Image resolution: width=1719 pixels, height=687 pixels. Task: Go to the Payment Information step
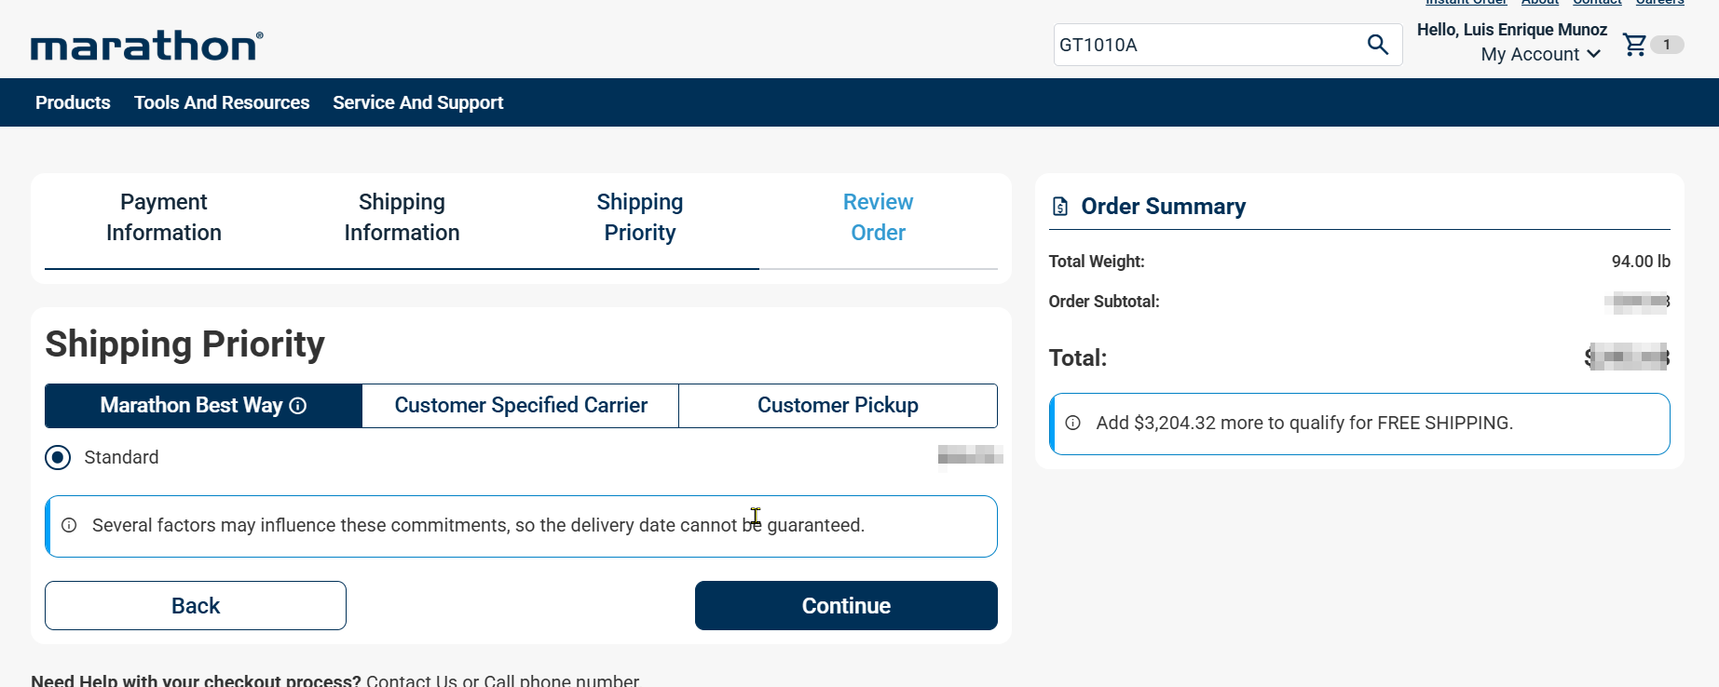(164, 218)
